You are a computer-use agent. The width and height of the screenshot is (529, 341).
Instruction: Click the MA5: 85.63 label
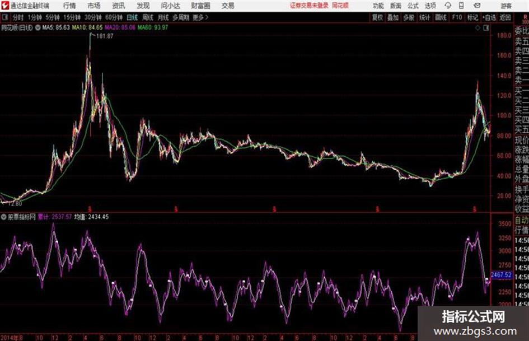tap(56, 27)
